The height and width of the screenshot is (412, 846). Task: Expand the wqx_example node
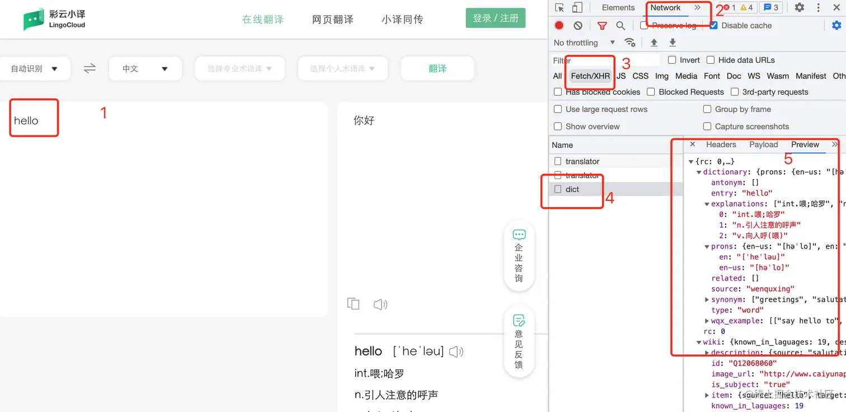pos(707,321)
